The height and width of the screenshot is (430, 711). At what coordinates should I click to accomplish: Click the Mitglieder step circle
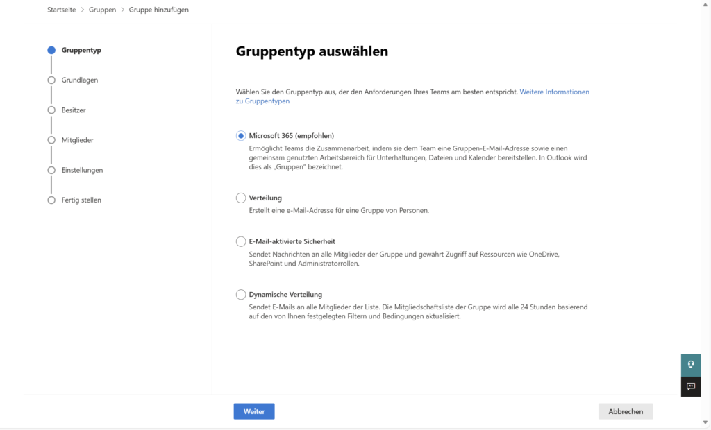pyautogui.click(x=51, y=139)
